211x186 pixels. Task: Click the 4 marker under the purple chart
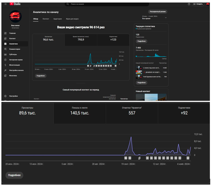pos(188,158)
